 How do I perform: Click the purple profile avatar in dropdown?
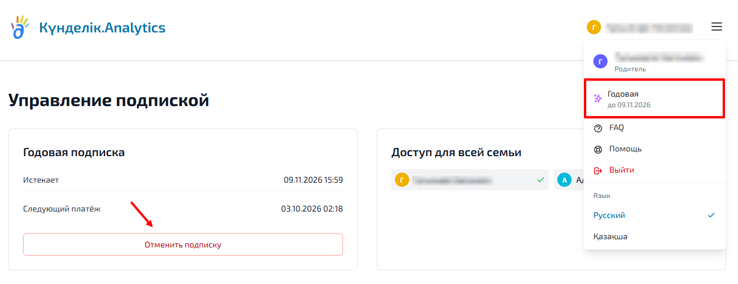(x=600, y=61)
